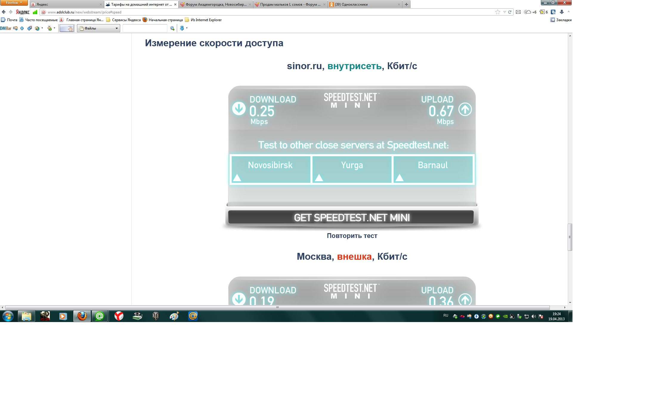The height and width of the screenshot is (410, 656).
Task: Open the Файлы dropdown on DMBar
Action: pos(98,28)
